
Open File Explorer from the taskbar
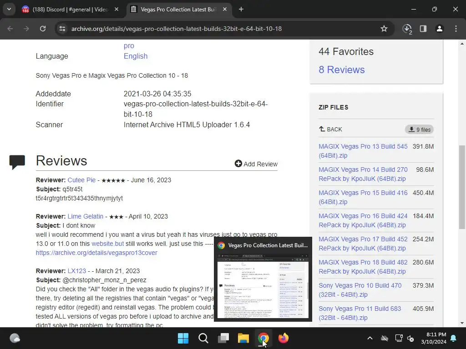[243, 338]
